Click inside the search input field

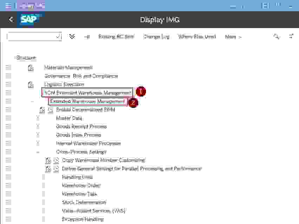(32, 37)
